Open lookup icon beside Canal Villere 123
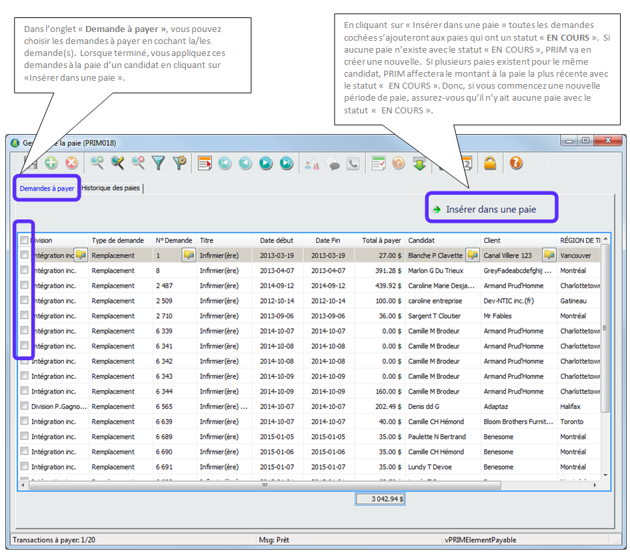 pyautogui.click(x=549, y=255)
